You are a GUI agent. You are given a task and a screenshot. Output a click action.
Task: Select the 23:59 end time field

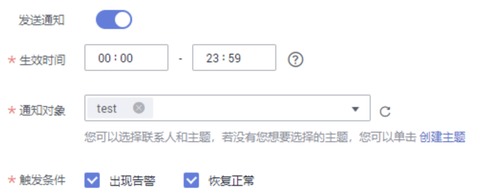pos(234,58)
